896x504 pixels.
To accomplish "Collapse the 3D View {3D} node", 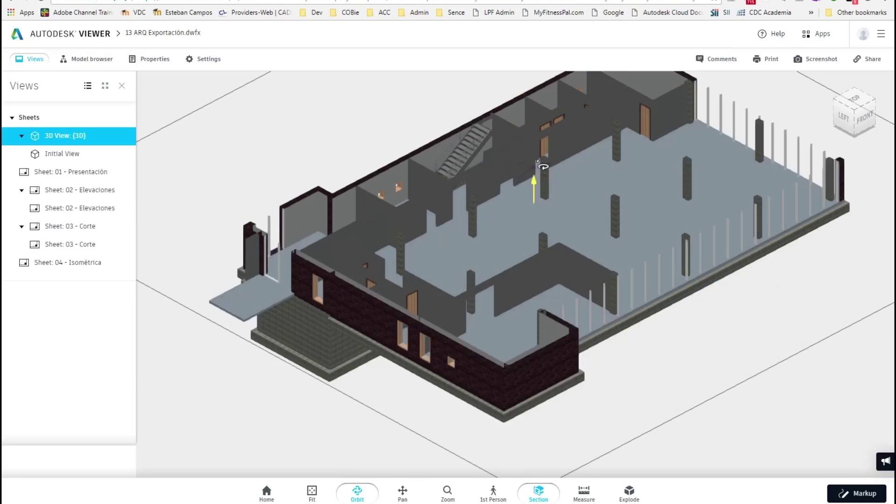I will (21, 136).
